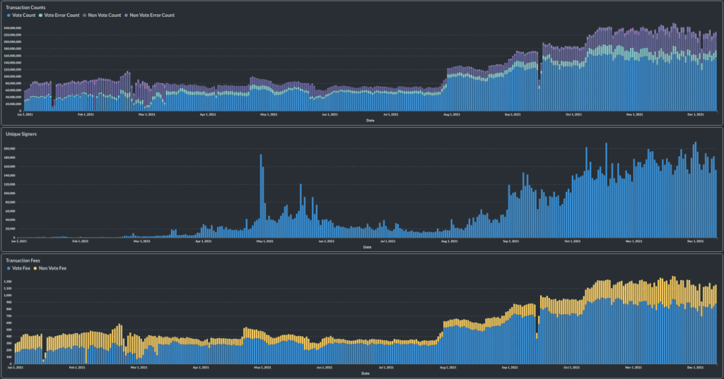Click the Date axis label under Unique Signers

[x=366, y=247]
